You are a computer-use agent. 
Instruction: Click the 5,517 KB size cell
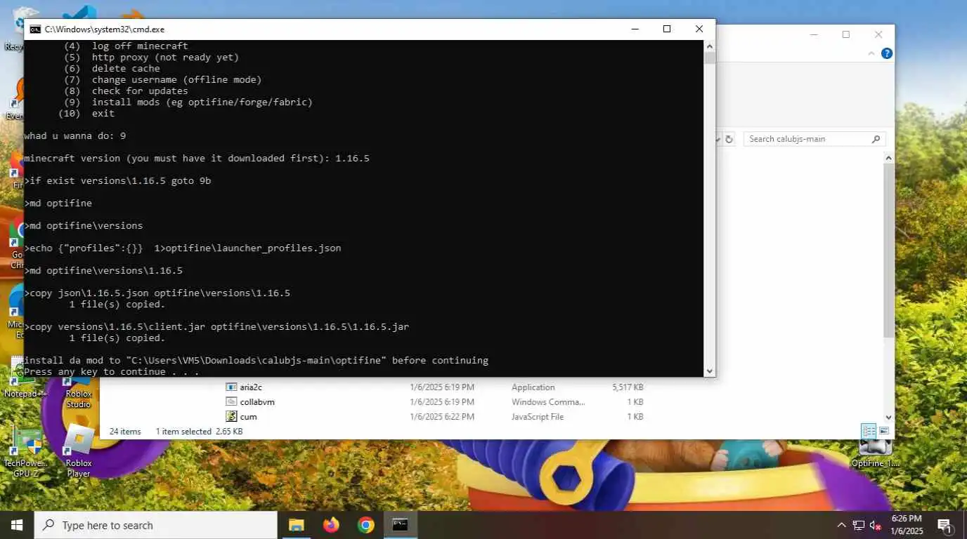[x=628, y=387]
